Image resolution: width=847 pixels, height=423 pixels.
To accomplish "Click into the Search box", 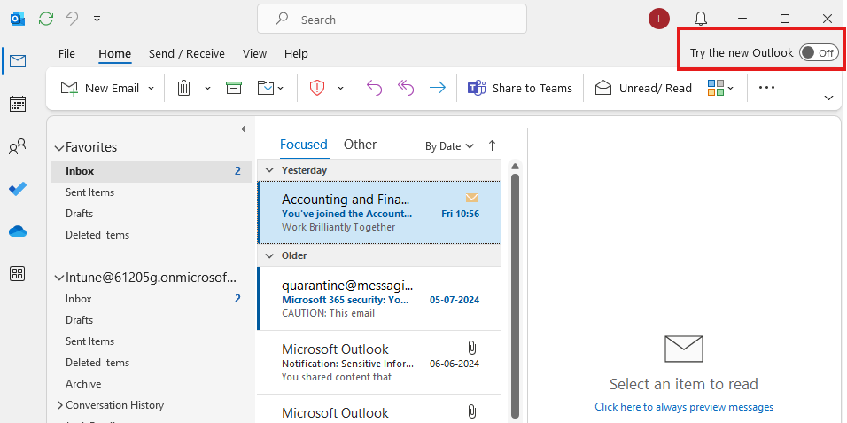I will click(392, 19).
